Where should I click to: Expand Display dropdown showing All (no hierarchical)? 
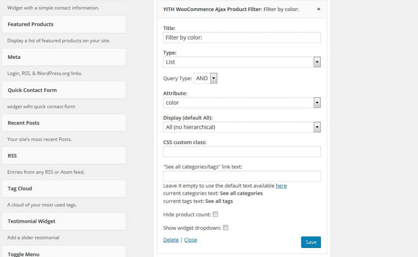point(242,127)
